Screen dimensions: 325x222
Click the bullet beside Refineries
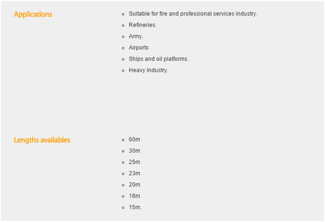click(x=123, y=25)
